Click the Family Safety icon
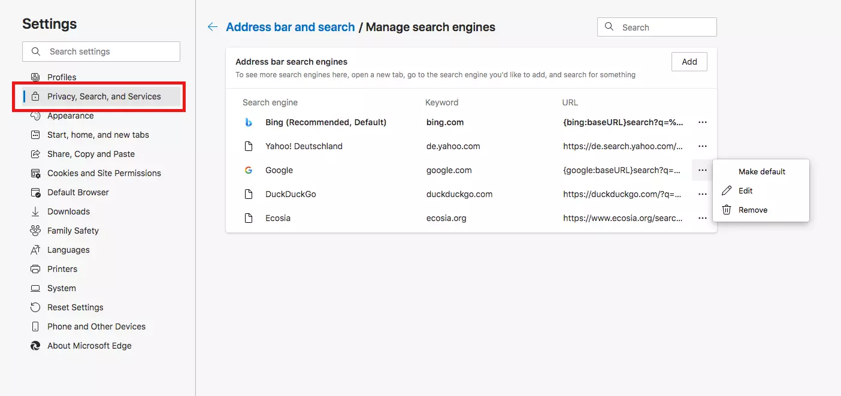This screenshot has height=396, width=841. (x=35, y=231)
